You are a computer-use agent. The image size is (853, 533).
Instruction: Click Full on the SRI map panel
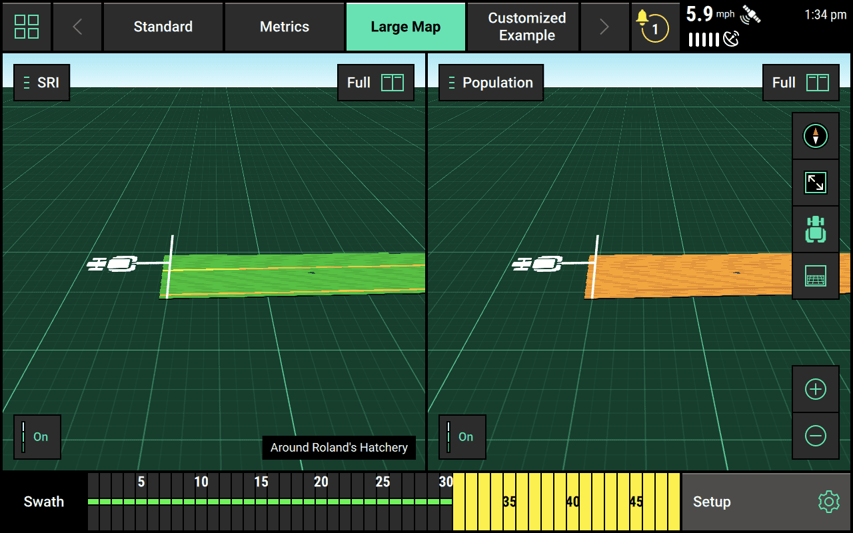tap(375, 82)
